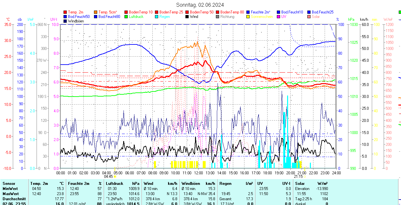Click the Solar column header in the table
This screenshot has width=401, height=205.
[300, 184]
